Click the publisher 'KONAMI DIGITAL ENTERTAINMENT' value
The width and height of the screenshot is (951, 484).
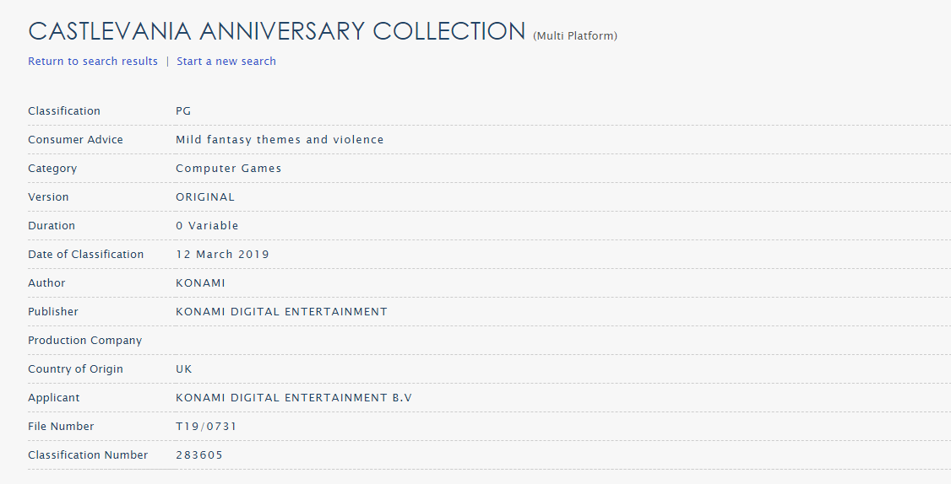click(x=281, y=312)
